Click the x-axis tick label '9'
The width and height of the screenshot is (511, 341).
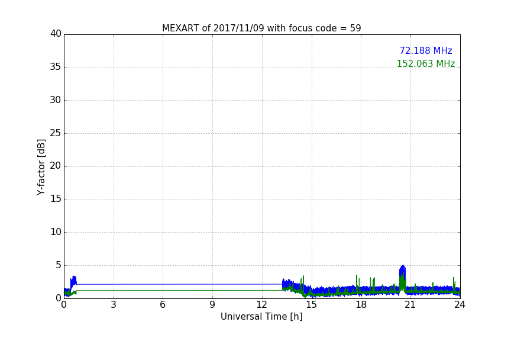pyautogui.click(x=212, y=305)
